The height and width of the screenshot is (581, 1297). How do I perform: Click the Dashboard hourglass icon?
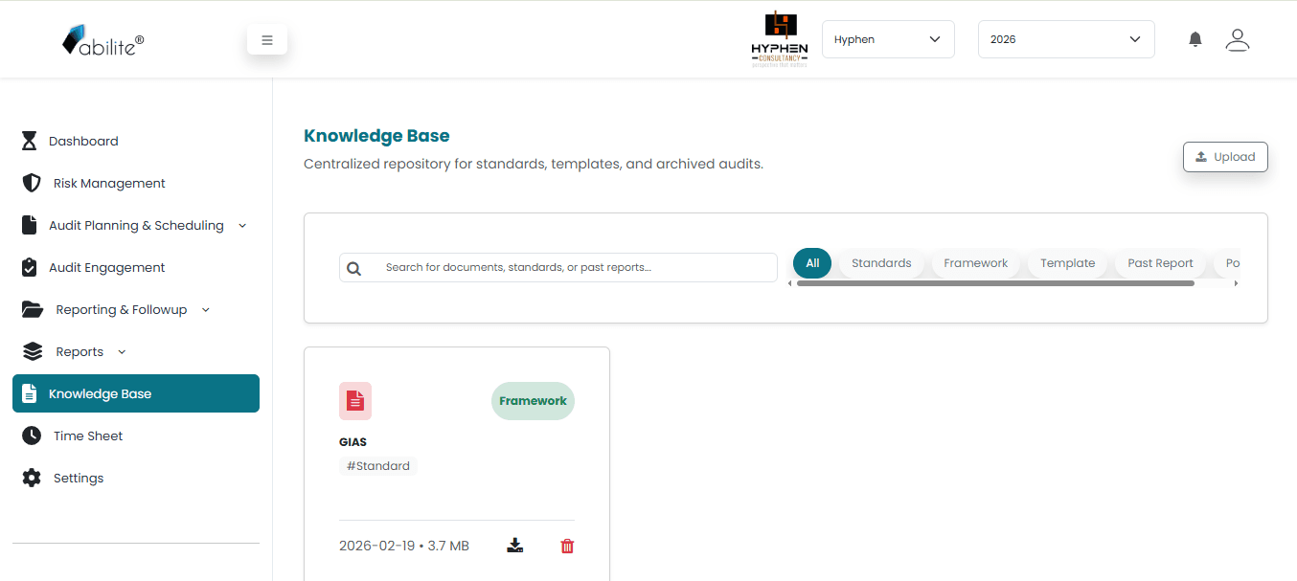[x=30, y=141]
